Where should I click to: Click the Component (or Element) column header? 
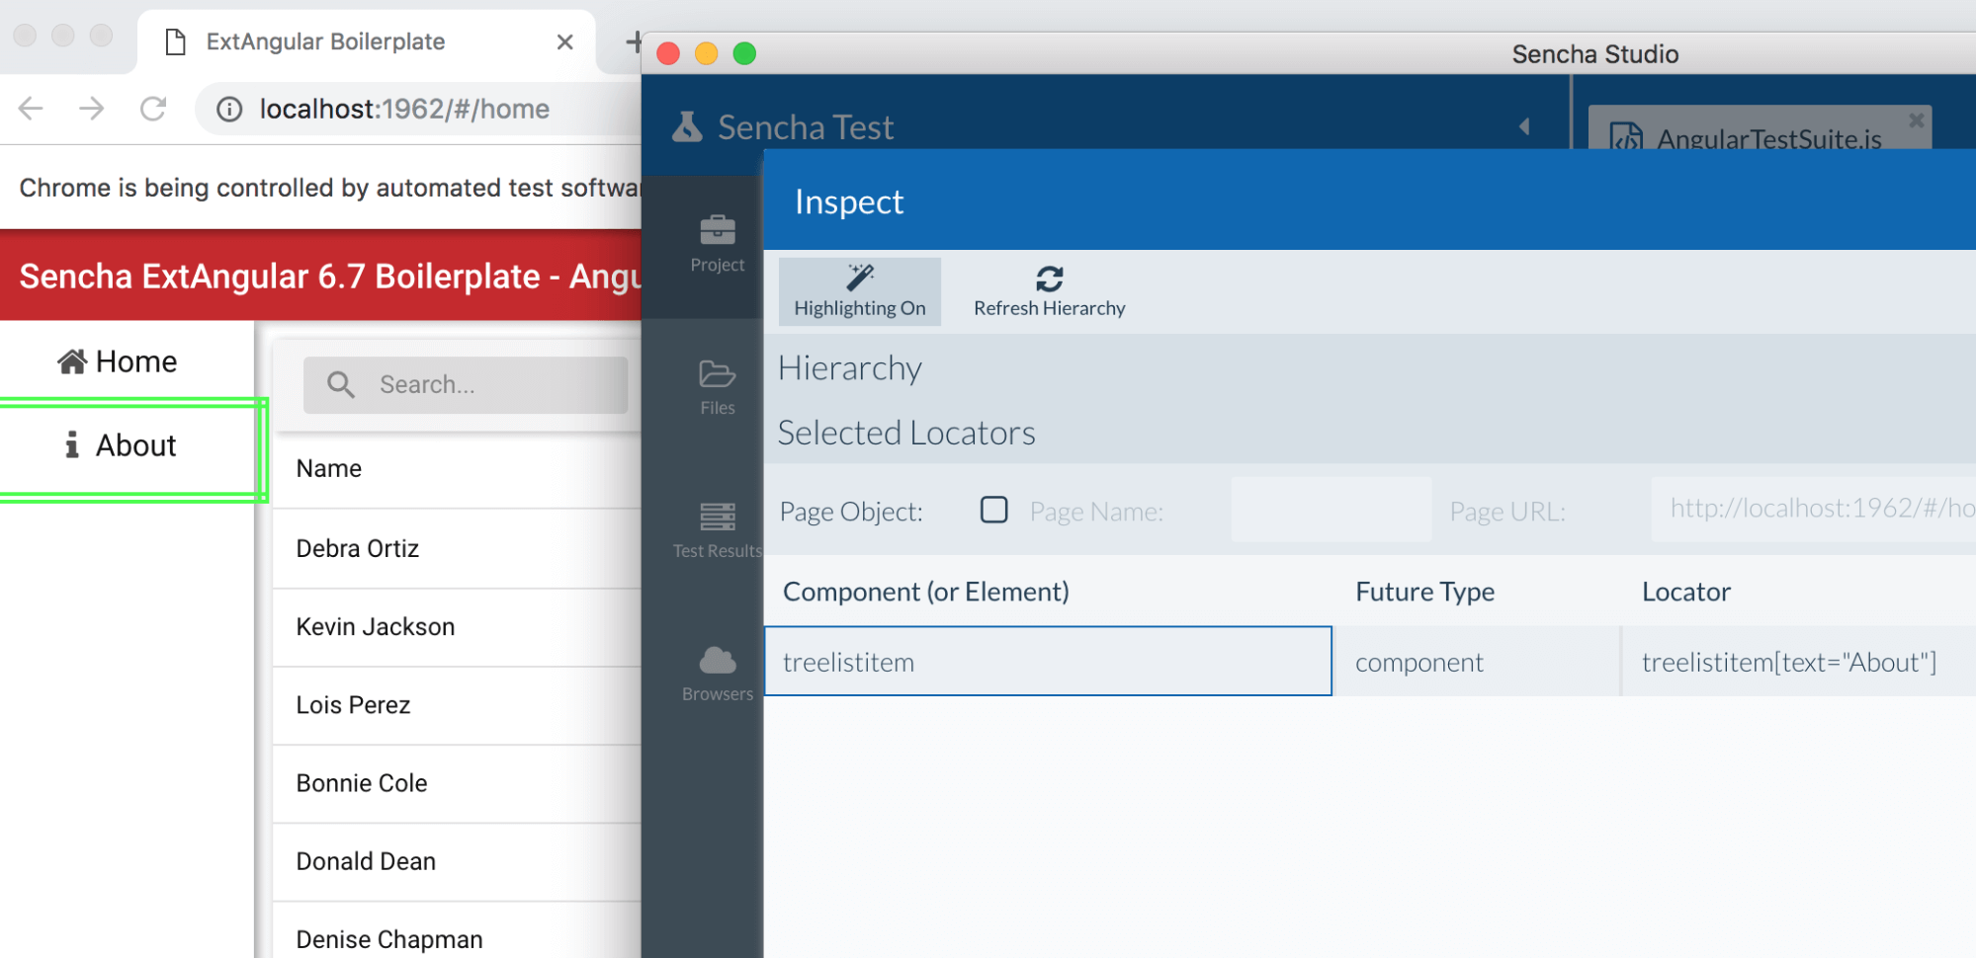coord(926,591)
